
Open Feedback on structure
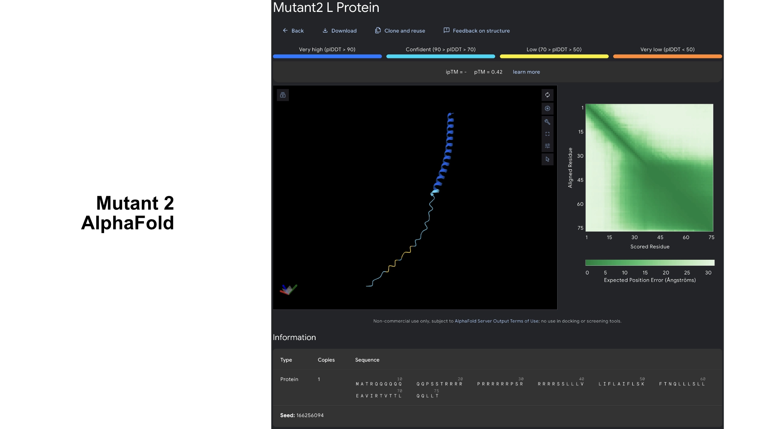(x=481, y=31)
